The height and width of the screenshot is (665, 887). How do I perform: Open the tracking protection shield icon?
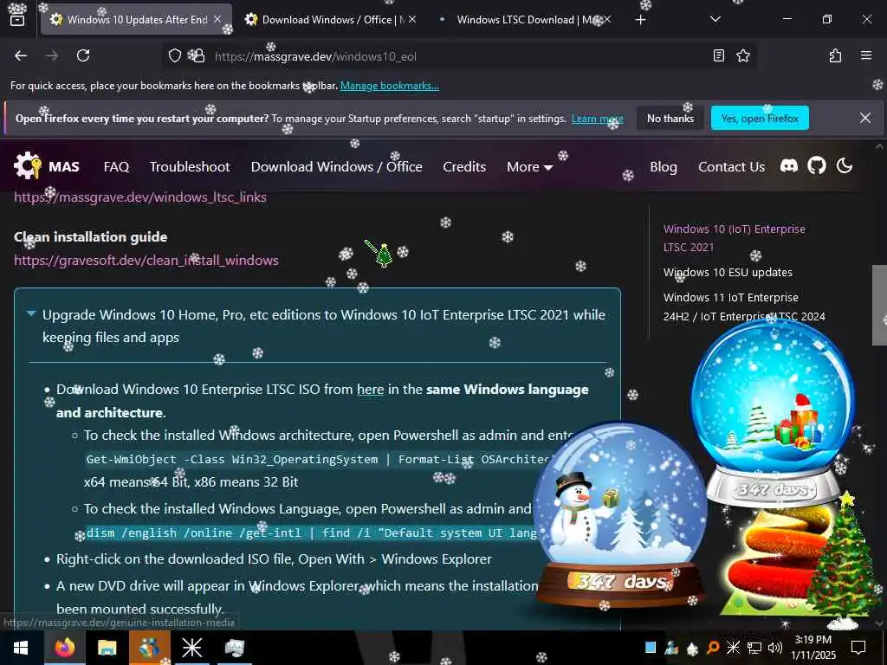[x=175, y=55]
